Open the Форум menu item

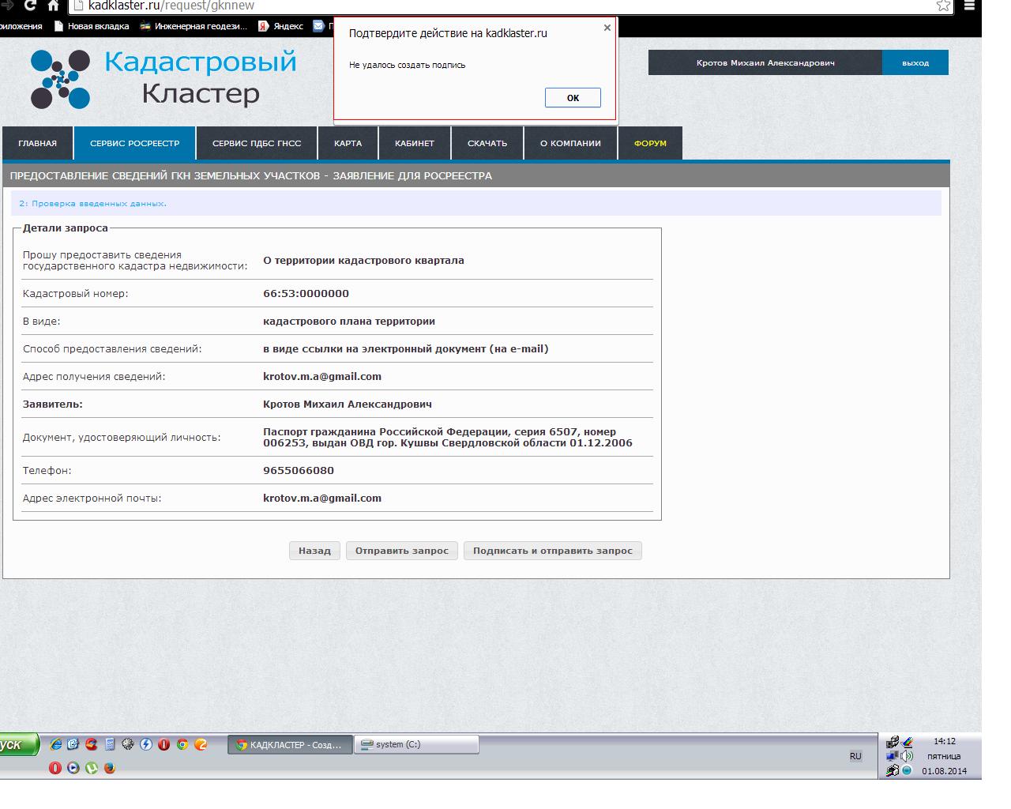coord(650,144)
